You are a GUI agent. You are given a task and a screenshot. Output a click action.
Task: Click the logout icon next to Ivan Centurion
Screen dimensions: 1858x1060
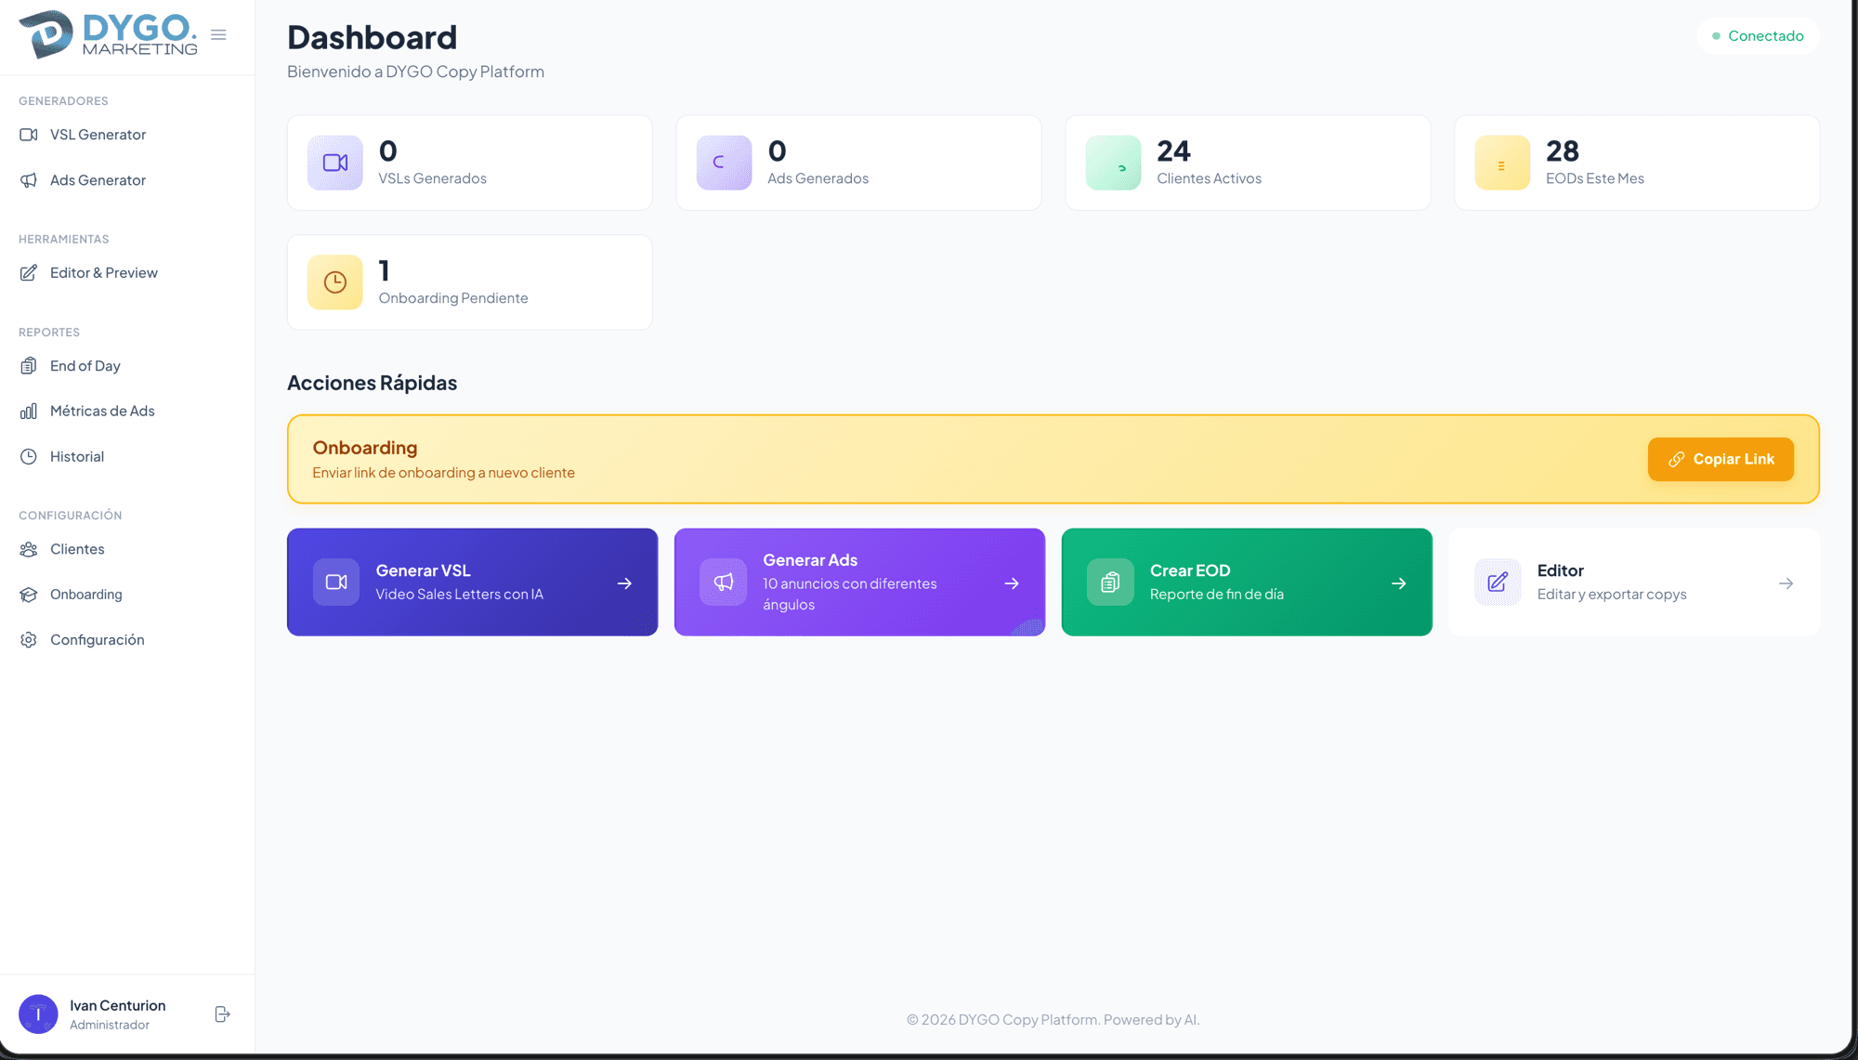click(x=222, y=1014)
